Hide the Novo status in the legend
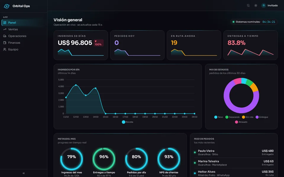Image resolution: width=284 pixels, height=177 pixels. (219, 117)
